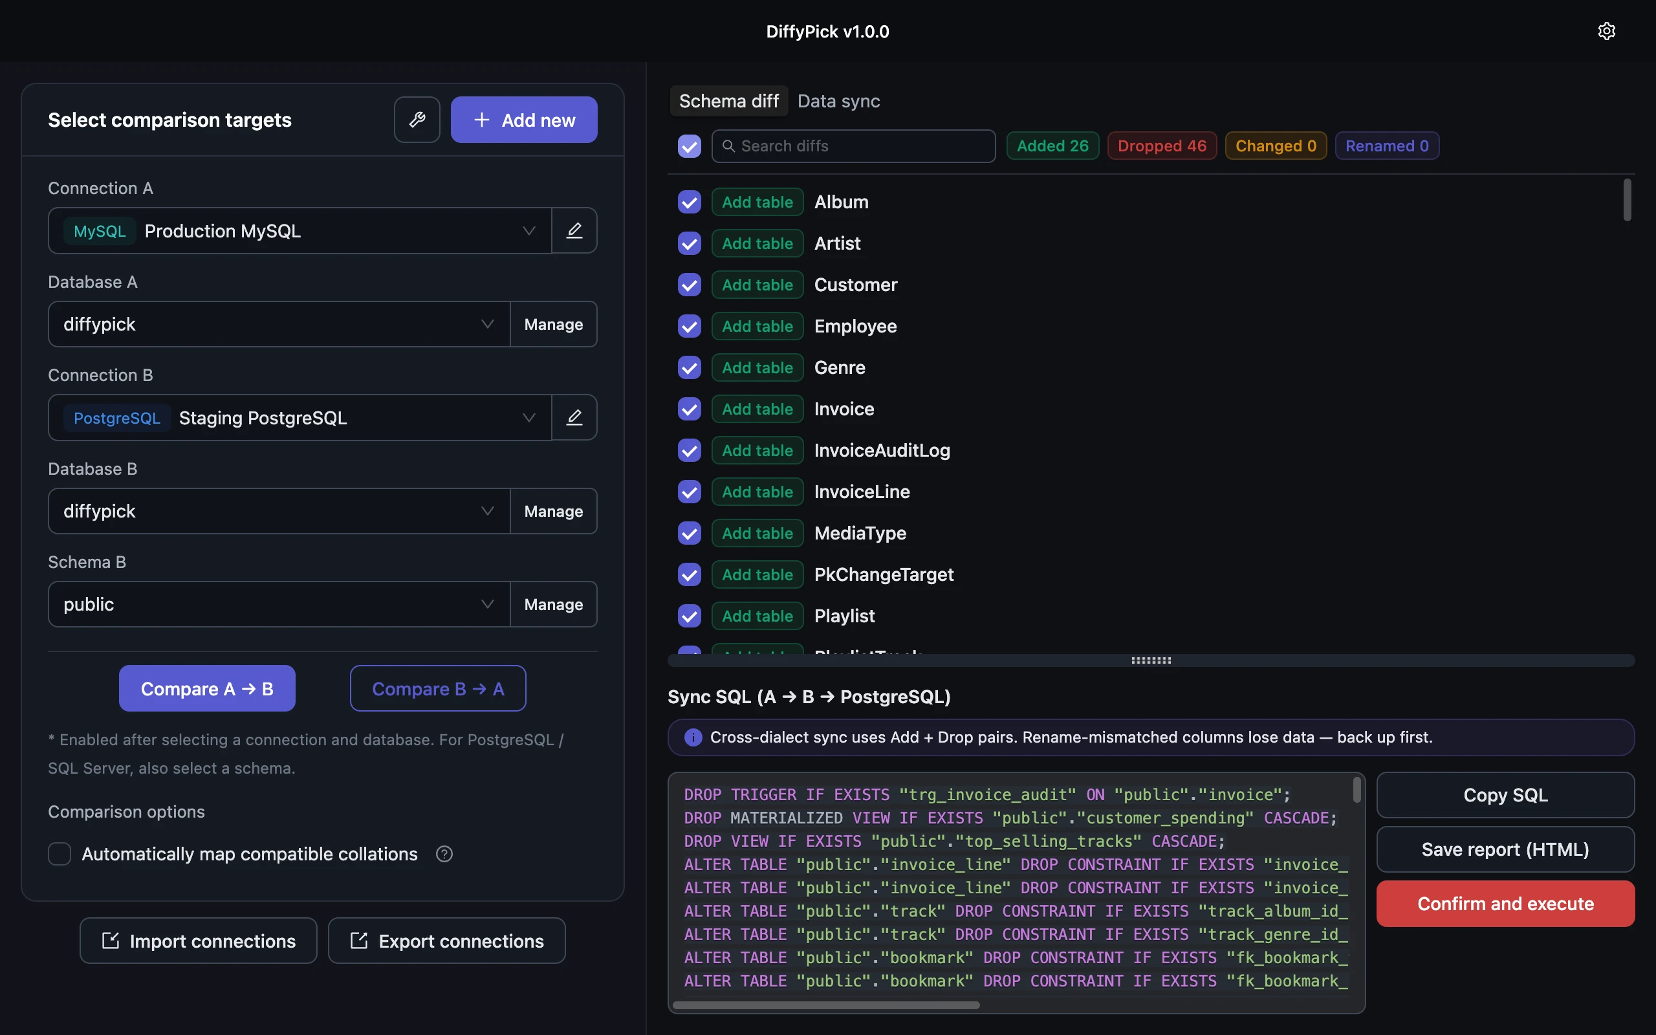
Task: Open the Connection B Staging PostgreSQL dropdown
Action: [300, 418]
